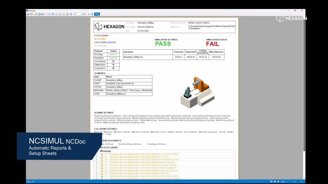328x184 pixels.
Task: Click the page number input field
Action: (x=79, y=14)
